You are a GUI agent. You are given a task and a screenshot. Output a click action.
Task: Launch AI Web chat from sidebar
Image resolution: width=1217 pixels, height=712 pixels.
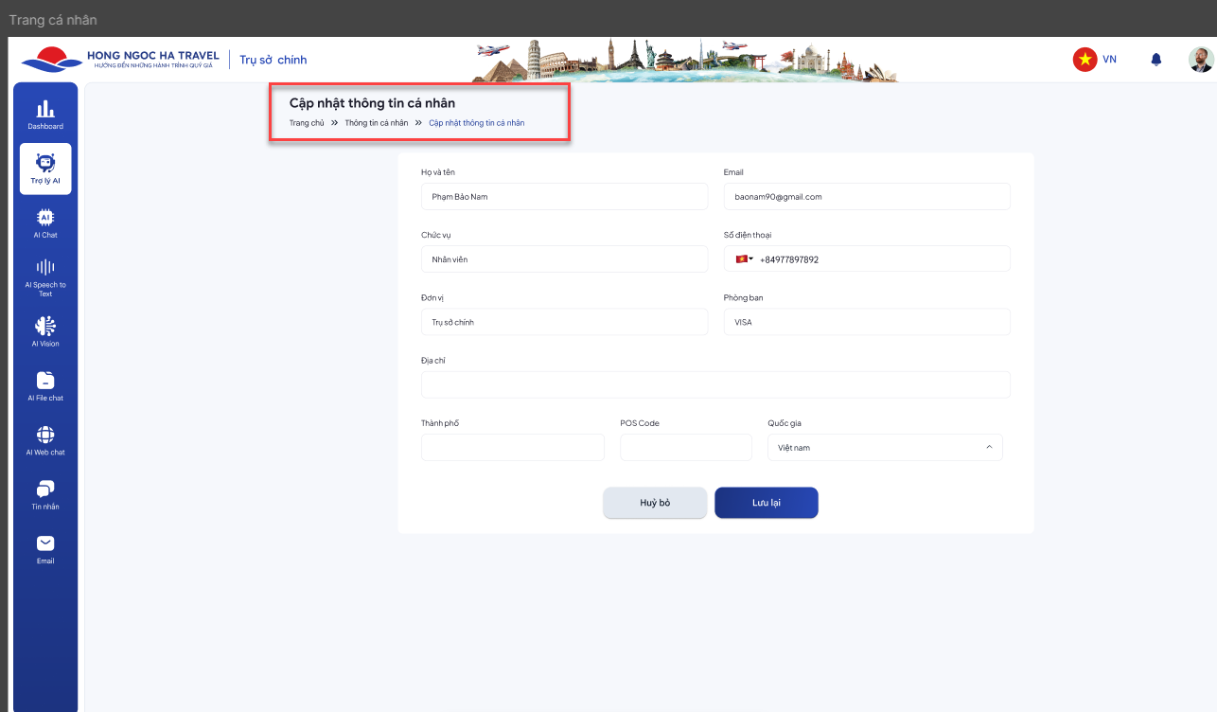45,440
